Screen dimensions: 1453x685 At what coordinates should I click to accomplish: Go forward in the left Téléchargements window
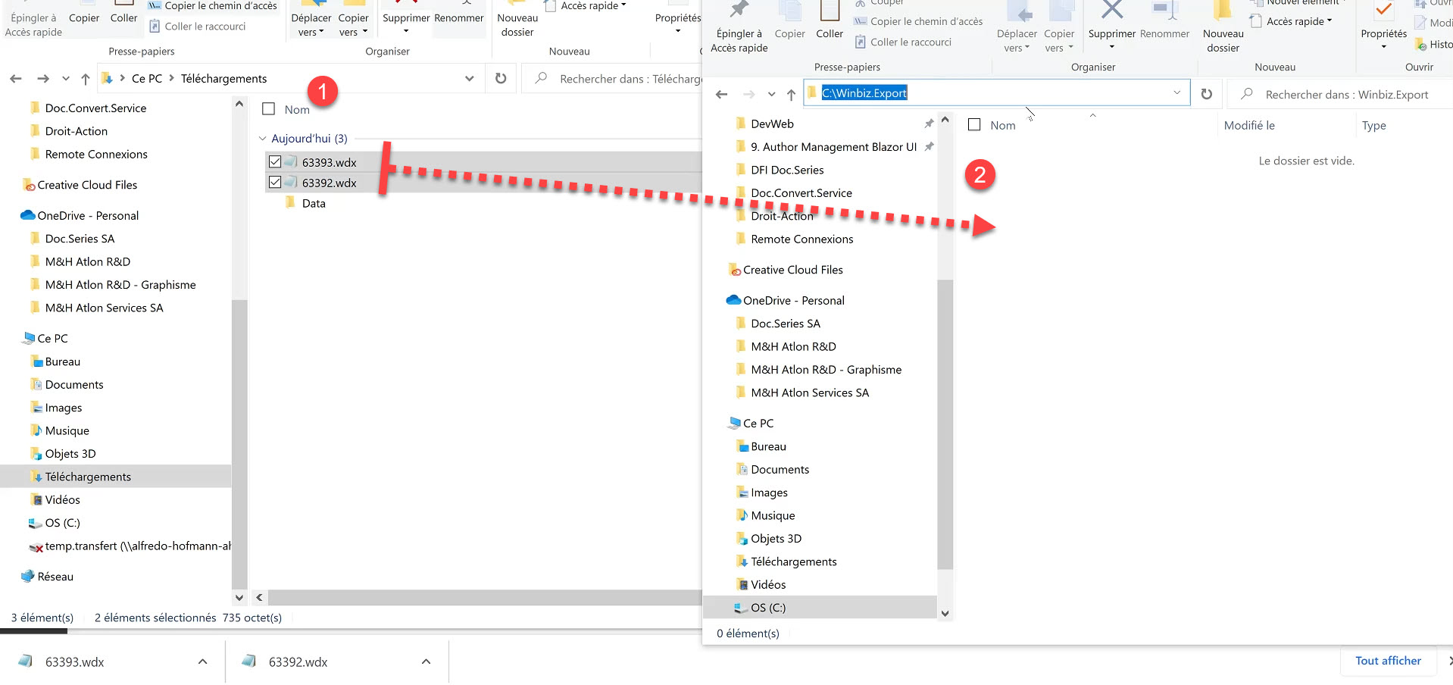point(43,78)
